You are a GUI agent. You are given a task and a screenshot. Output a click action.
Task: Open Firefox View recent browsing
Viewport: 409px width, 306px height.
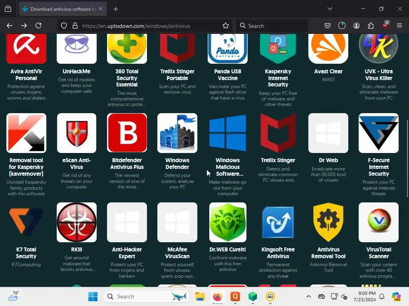pos(8,9)
